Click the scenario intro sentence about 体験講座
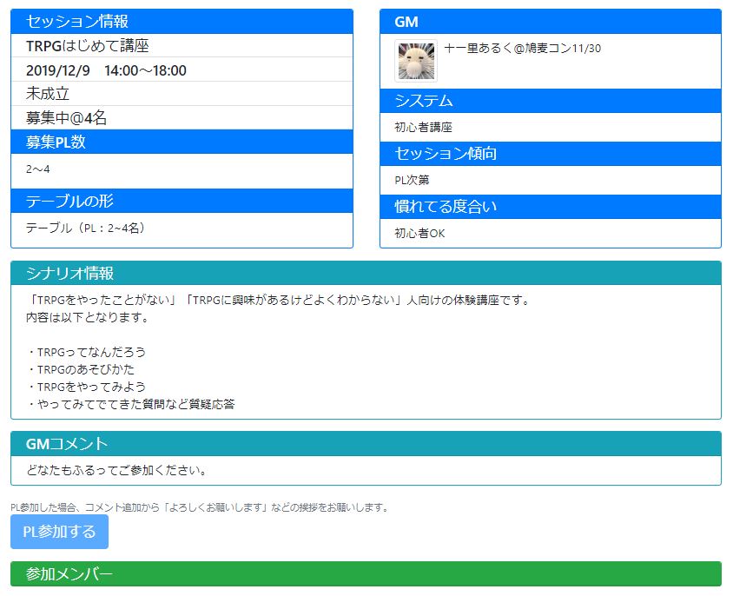This screenshot has height=596, width=733. [279, 300]
